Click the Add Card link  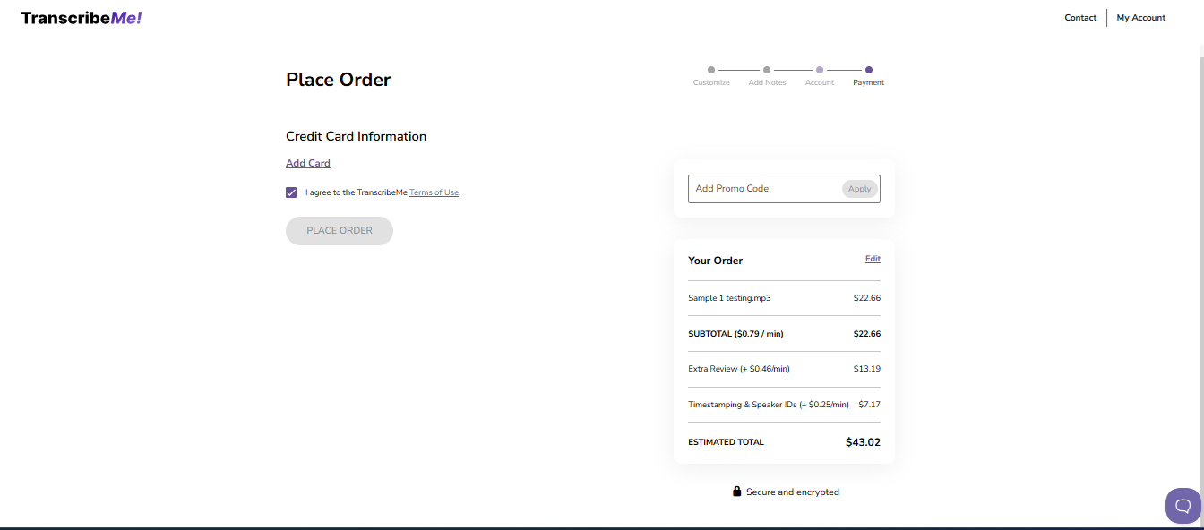coord(307,163)
